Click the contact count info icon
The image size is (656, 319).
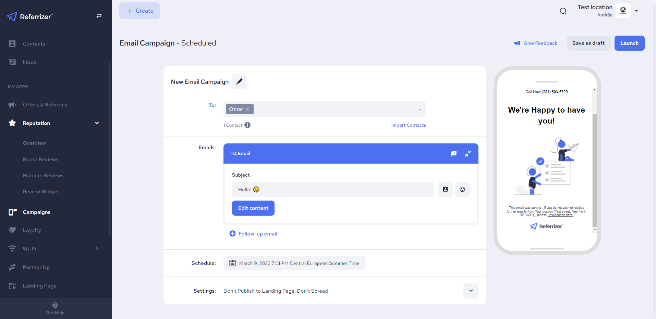click(247, 125)
